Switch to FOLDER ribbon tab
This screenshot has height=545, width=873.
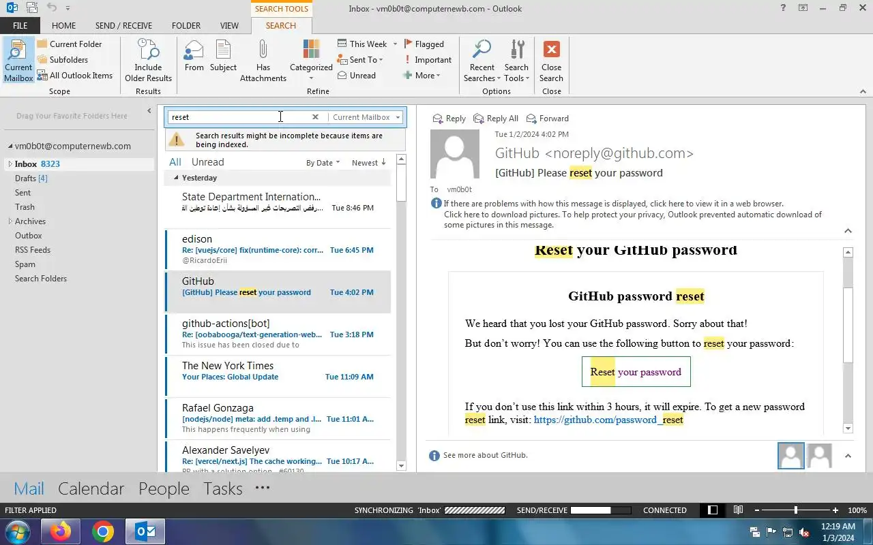click(186, 26)
